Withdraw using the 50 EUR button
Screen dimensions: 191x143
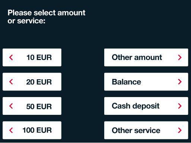coord(32,106)
